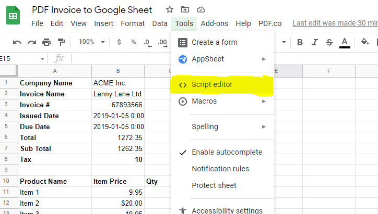This screenshot has height=214, width=378.
Task: Click the move to folder icon
Action: [185, 9]
